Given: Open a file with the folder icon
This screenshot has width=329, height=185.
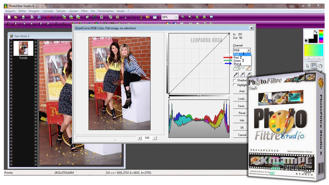Looking at the screenshot, I should tap(16, 17).
